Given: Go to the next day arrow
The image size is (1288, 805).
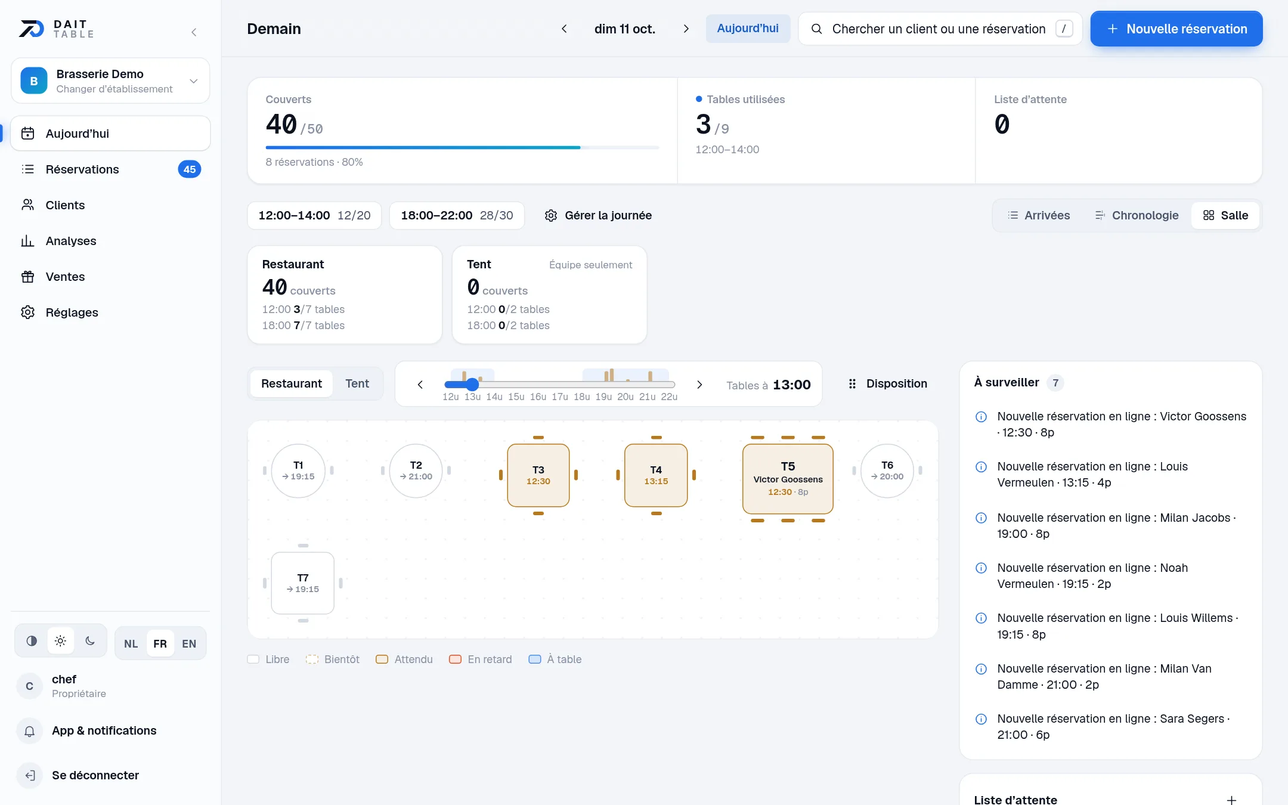Looking at the screenshot, I should coord(686,29).
